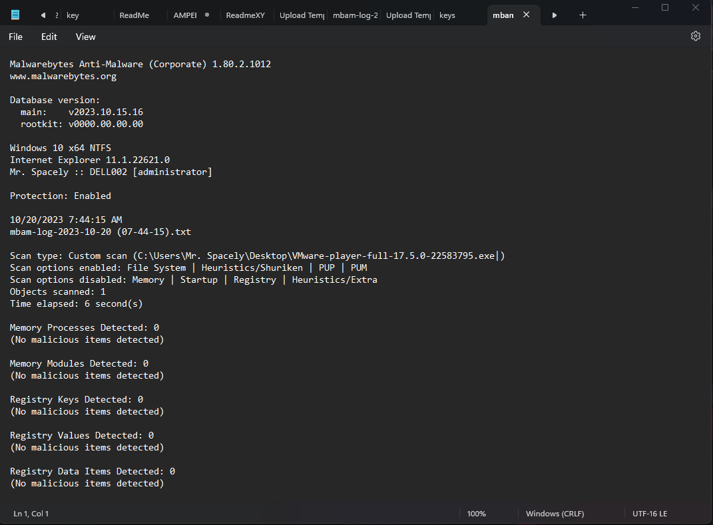Viewport: 713px width, 525px height.
Task: Switch to the ReadMe tab
Action: pos(140,15)
